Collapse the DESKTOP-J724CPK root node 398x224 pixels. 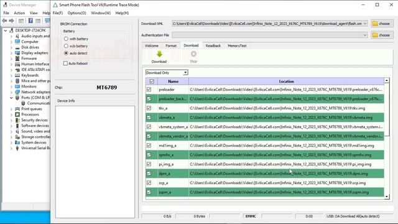coord(6,30)
